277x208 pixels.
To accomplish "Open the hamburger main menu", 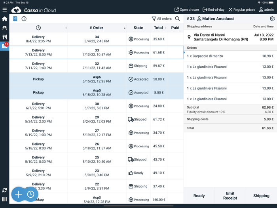I will click(x=5, y=10).
